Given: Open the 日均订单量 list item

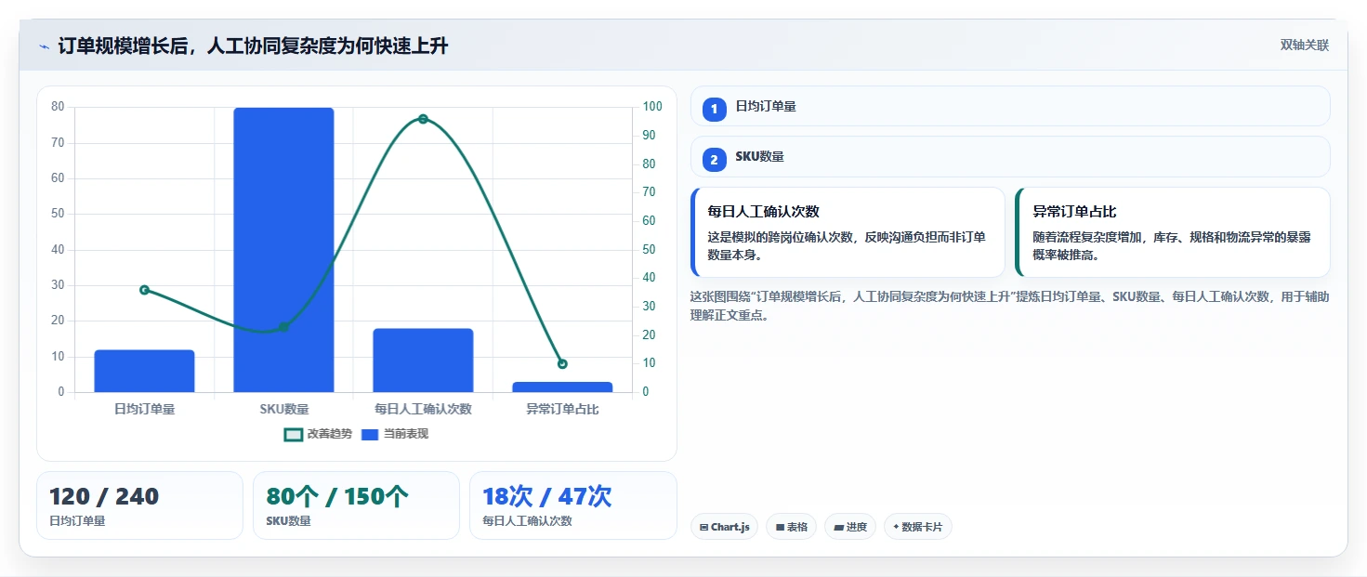Looking at the screenshot, I should [1010, 106].
